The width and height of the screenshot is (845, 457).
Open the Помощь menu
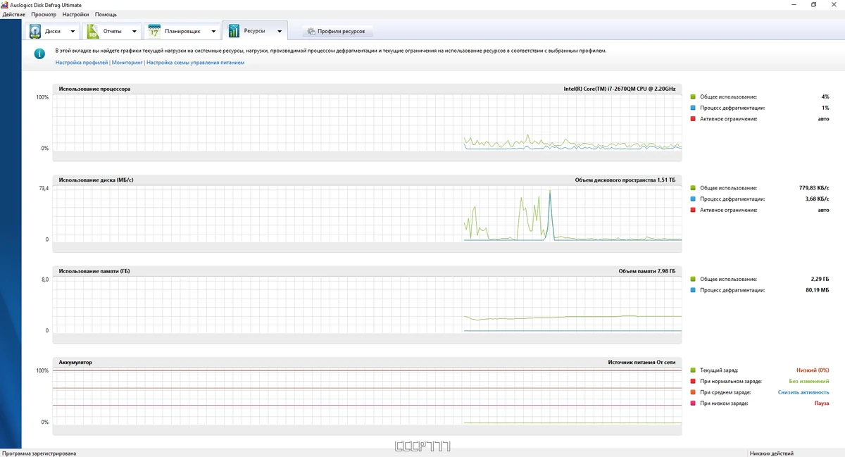click(x=106, y=14)
